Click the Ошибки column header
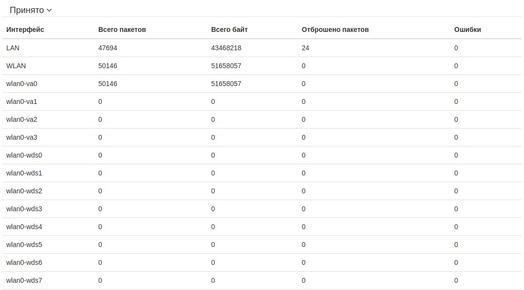 click(x=467, y=29)
